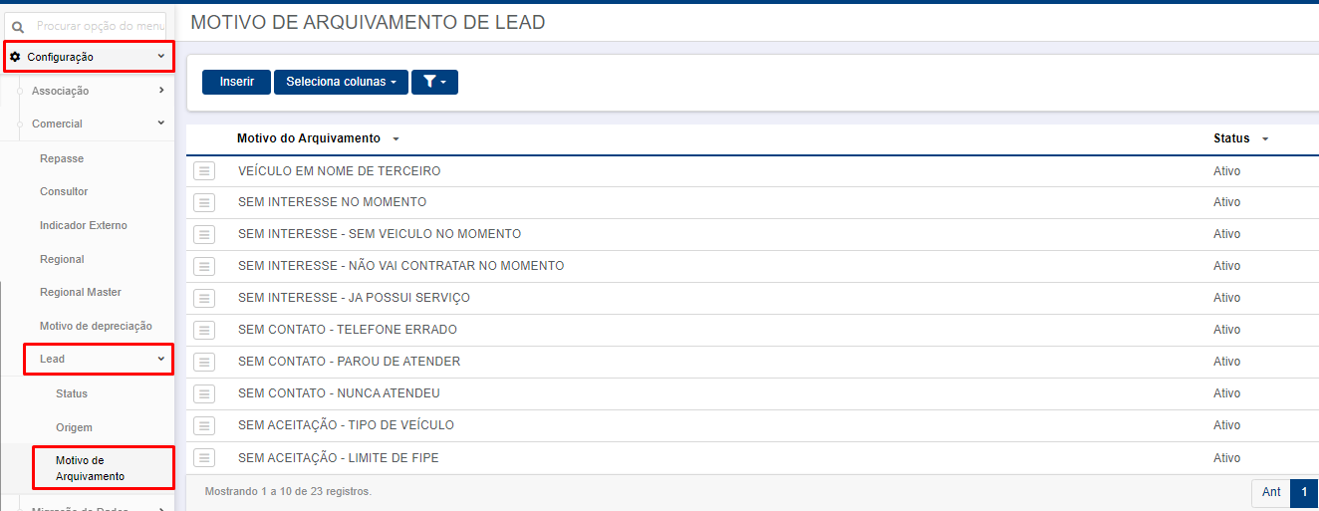The width and height of the screenshot is (1319, 511).
Task: Open row menu for SEM CONTATO - TELEFONE ERRADO
Action: point(203,330)
